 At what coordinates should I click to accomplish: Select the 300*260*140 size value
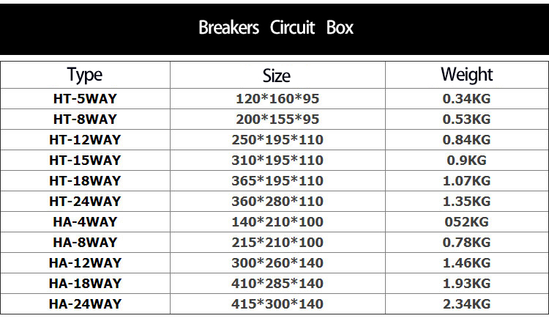click(277, 262)
